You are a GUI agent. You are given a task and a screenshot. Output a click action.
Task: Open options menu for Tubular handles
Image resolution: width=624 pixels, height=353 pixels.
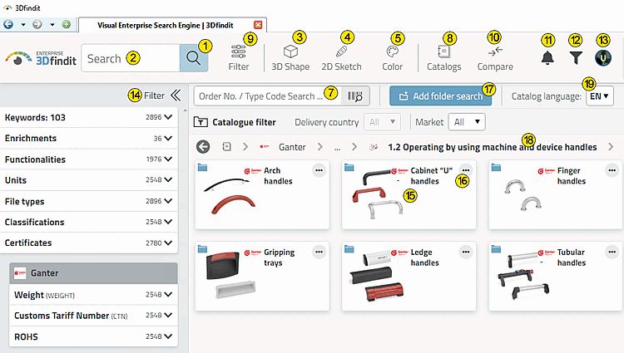(x=612, y=252)
